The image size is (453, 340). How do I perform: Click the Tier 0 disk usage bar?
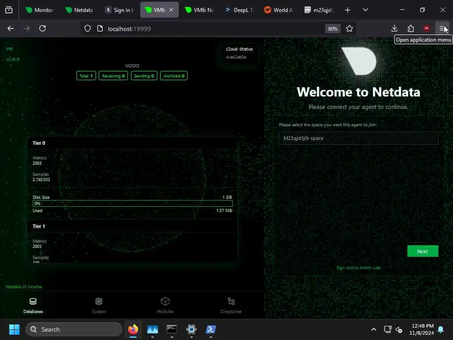click(x=132, y=204)
